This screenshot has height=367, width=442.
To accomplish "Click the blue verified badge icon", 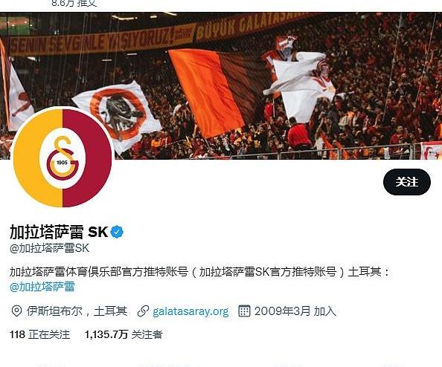I will tap(117, 233).
